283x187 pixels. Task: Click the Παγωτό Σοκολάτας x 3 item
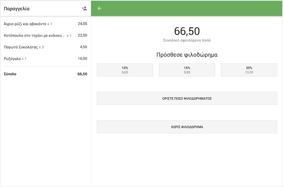click(x=24, y=47)
